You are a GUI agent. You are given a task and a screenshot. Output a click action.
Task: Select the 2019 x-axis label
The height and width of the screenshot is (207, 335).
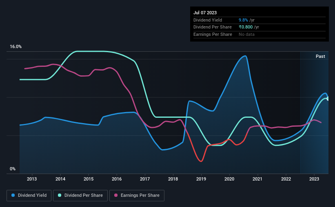coord(201,179)
